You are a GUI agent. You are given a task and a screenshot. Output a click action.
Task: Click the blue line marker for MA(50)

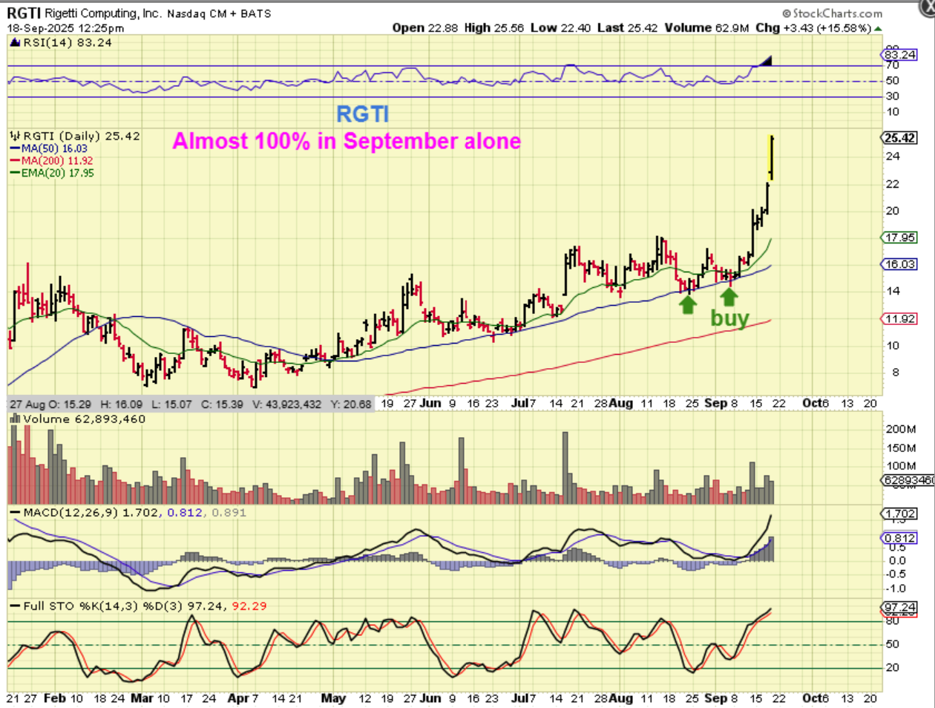(16, 148)
